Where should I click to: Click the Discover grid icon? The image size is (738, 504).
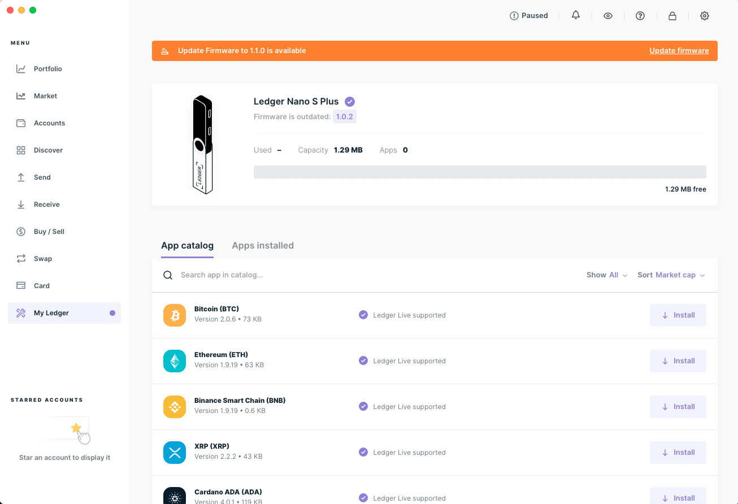coord(21,150)
